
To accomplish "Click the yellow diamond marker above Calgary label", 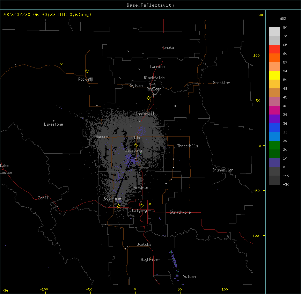I will point(141,206).
